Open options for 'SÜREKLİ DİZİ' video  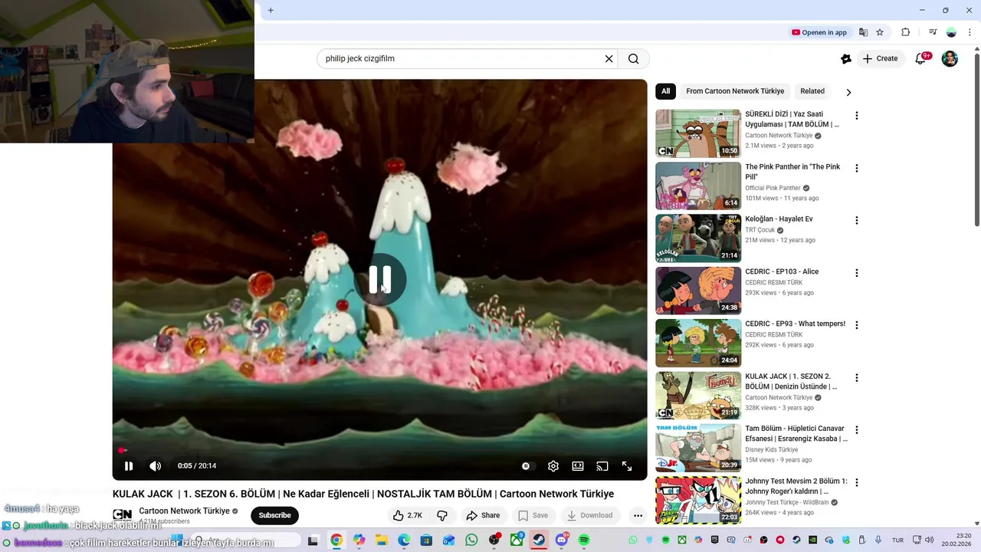[x=857, y=116]
